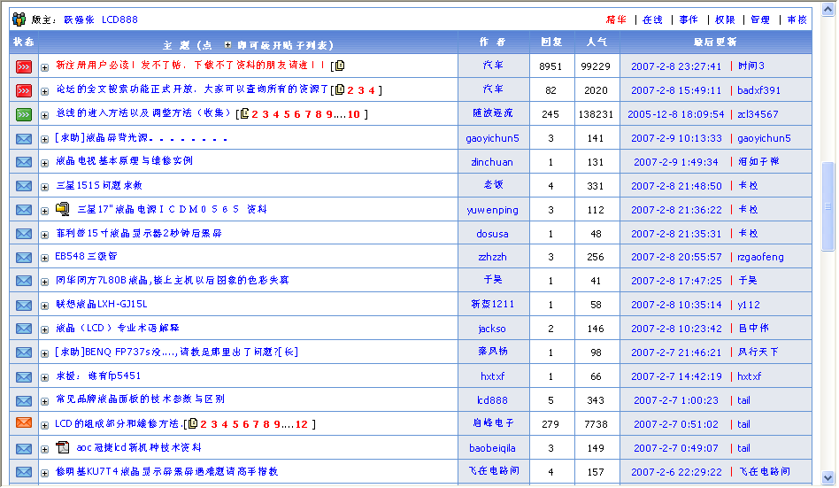Click the envelope status icon for EB548 row

(x=24, y=258)
